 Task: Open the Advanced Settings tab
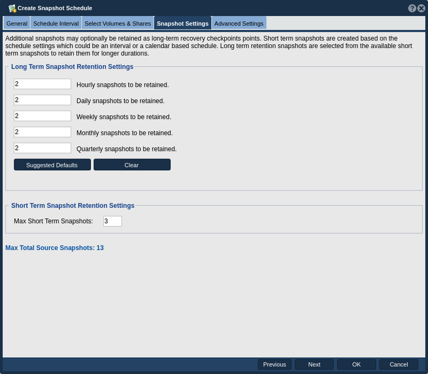[239, 24]
